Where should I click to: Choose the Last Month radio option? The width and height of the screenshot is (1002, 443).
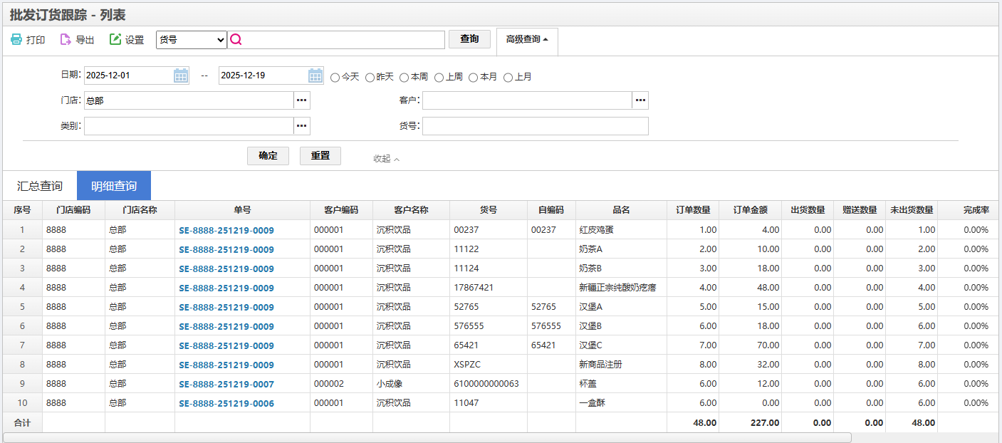[508, 77]
